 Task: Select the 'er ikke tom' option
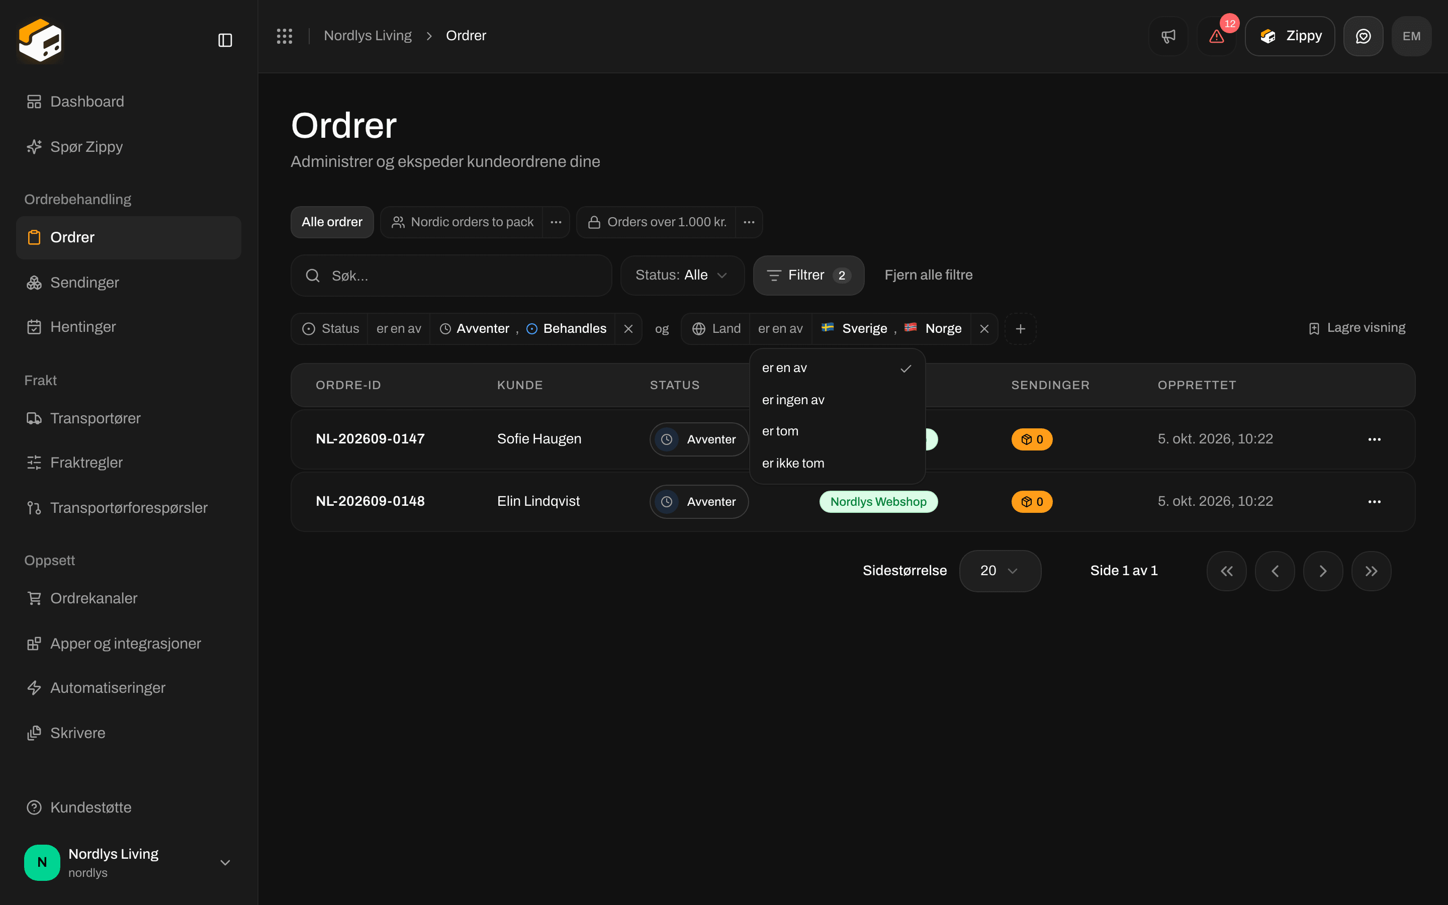837,463
